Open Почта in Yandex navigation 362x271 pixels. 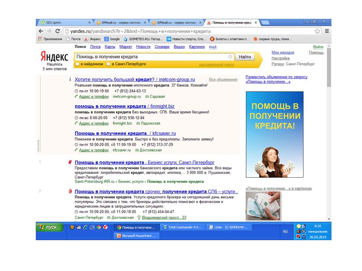(x=95, y=47)
